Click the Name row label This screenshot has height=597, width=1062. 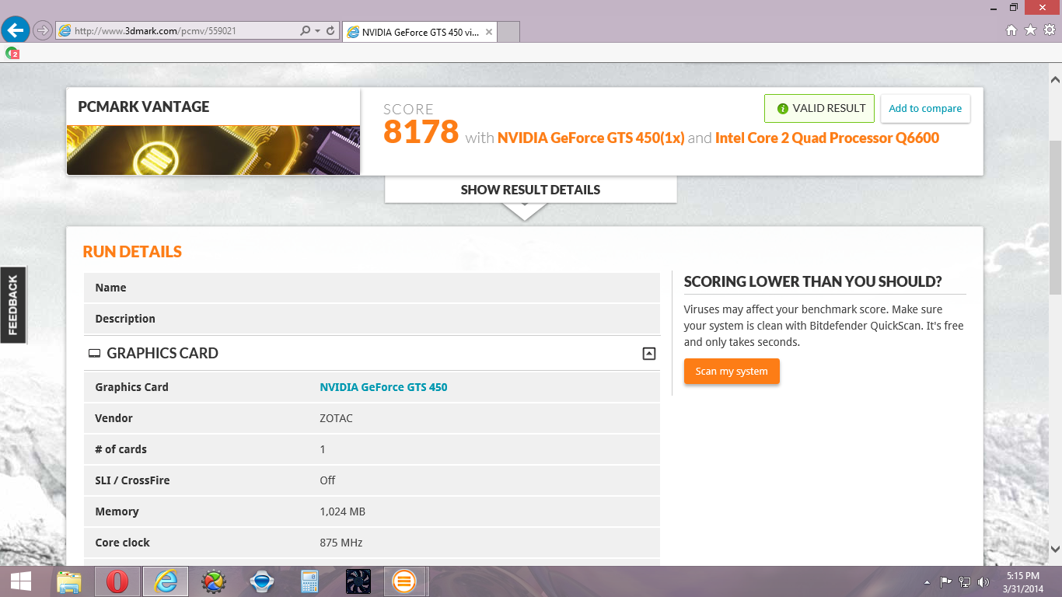point(110,288)
